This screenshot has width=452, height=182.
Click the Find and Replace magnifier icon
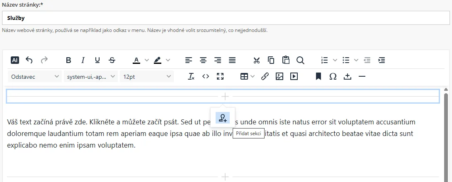click(300, 60)
